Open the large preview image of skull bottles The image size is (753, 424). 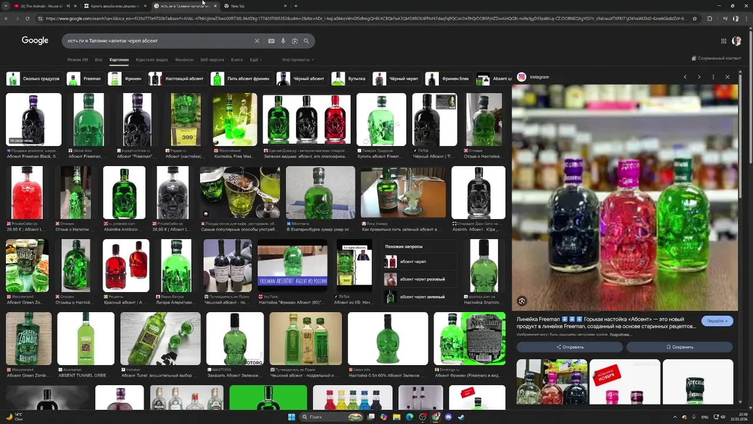click(x=624, y=197)
